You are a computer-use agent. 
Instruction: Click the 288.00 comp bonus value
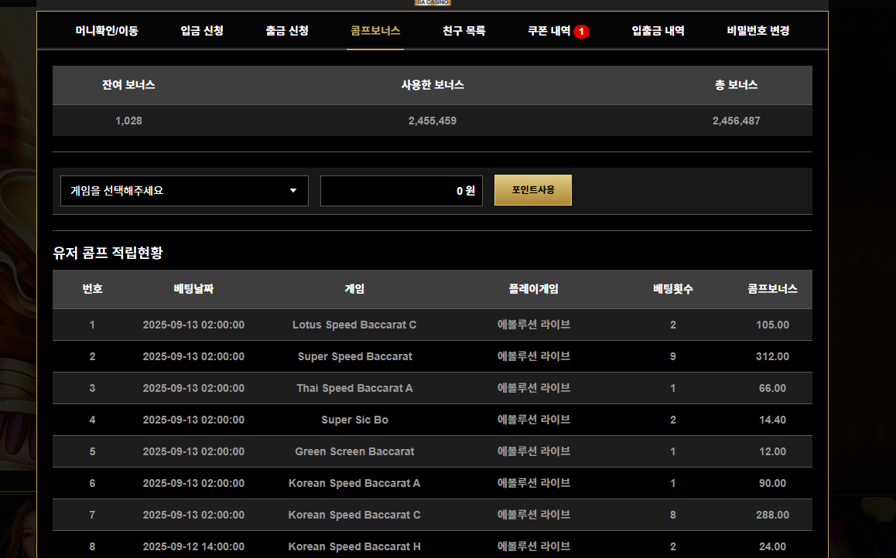[772, 515]
